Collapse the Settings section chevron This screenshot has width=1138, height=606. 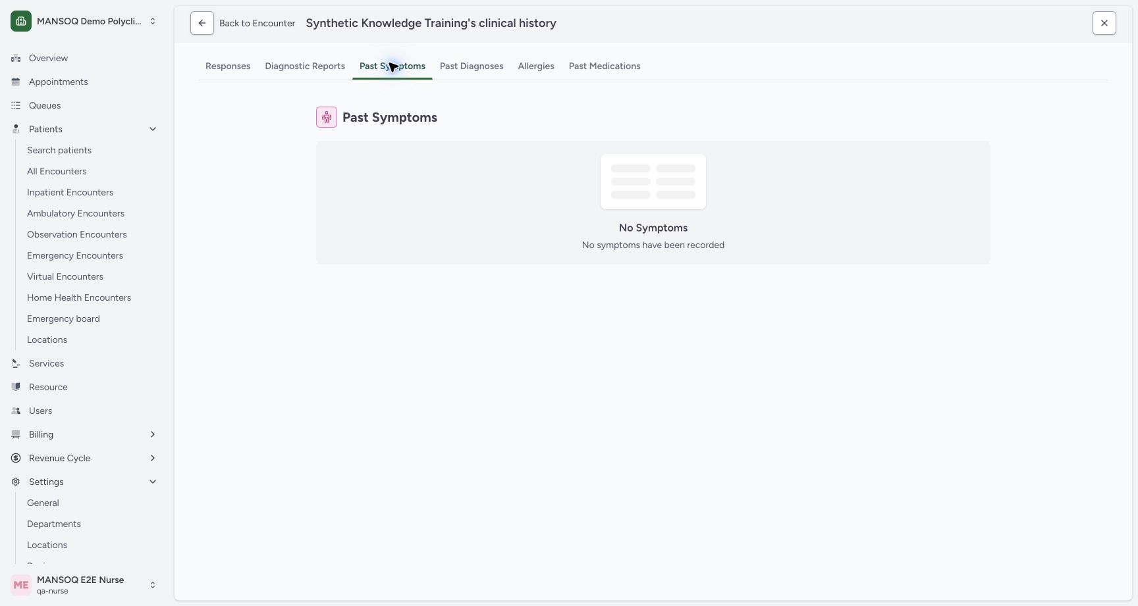point(153,482)
